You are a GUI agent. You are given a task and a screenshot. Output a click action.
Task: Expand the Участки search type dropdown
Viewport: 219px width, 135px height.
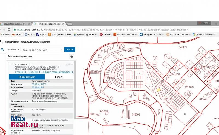pos(13,50)
